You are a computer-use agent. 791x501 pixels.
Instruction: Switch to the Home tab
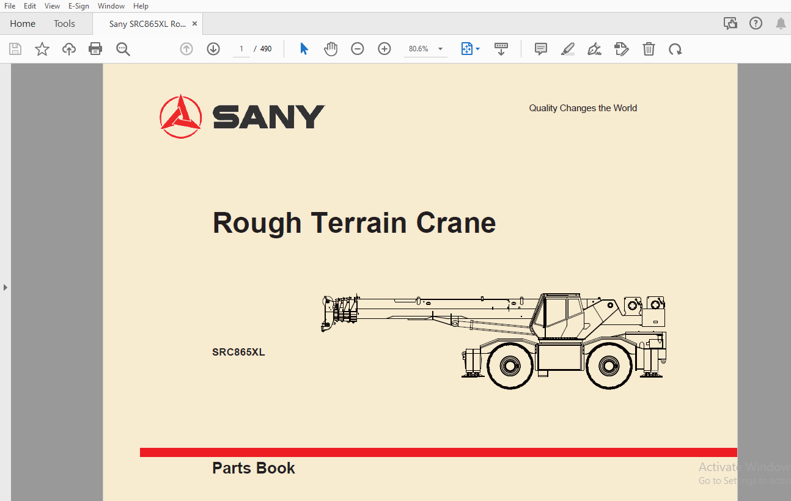(x=23, y=24)
